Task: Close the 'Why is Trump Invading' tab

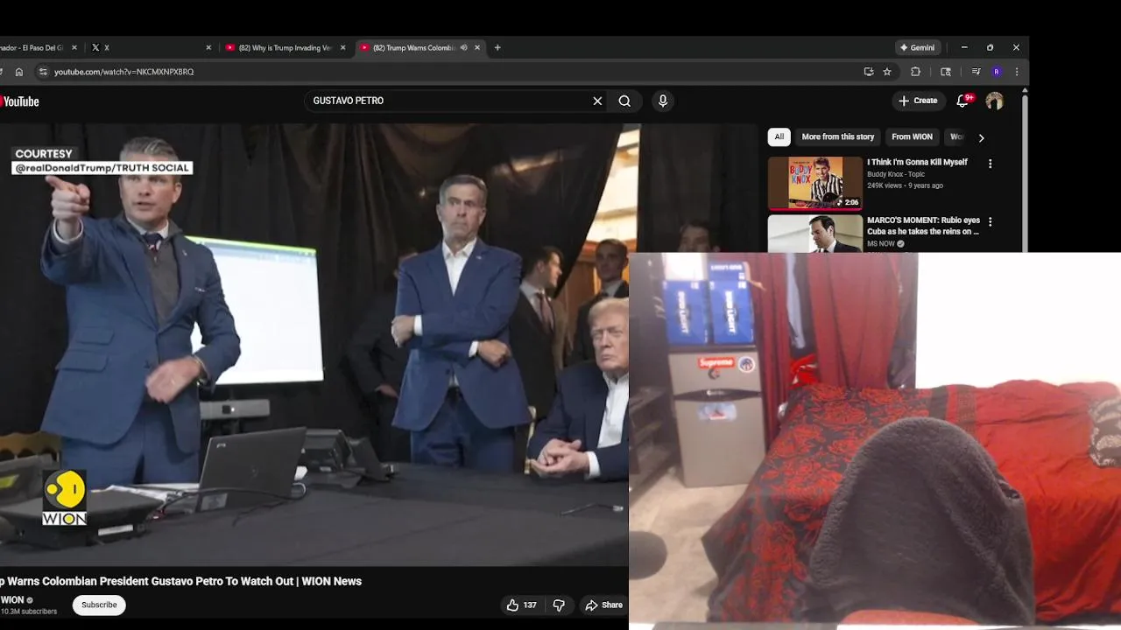Action: [x=342, y=47]
